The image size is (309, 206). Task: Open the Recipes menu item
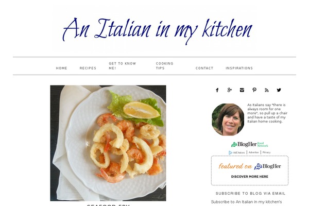pos(88,68)
